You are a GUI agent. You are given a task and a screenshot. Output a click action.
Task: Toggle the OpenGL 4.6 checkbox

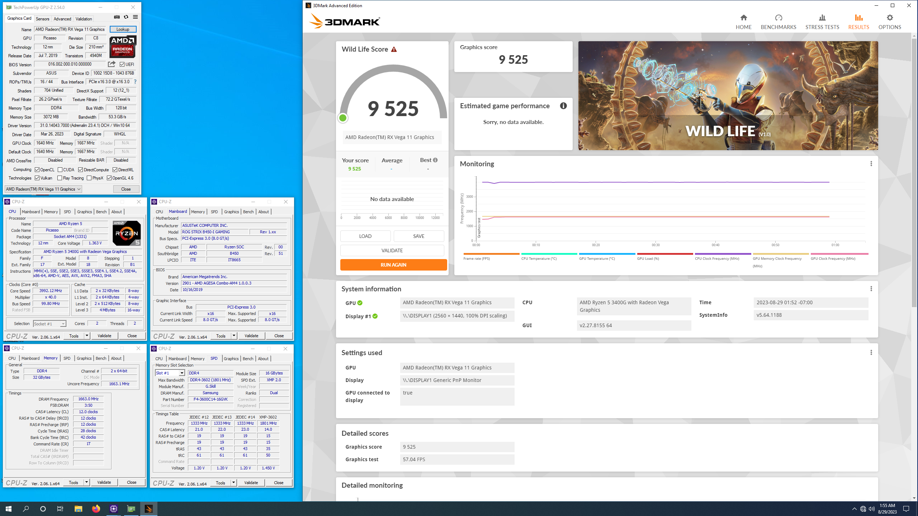tap(109, 178)
